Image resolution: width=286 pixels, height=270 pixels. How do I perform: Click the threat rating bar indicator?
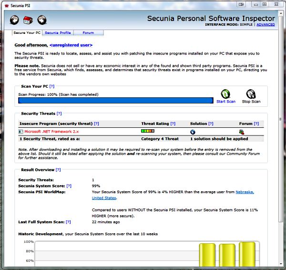coord(148,131)
